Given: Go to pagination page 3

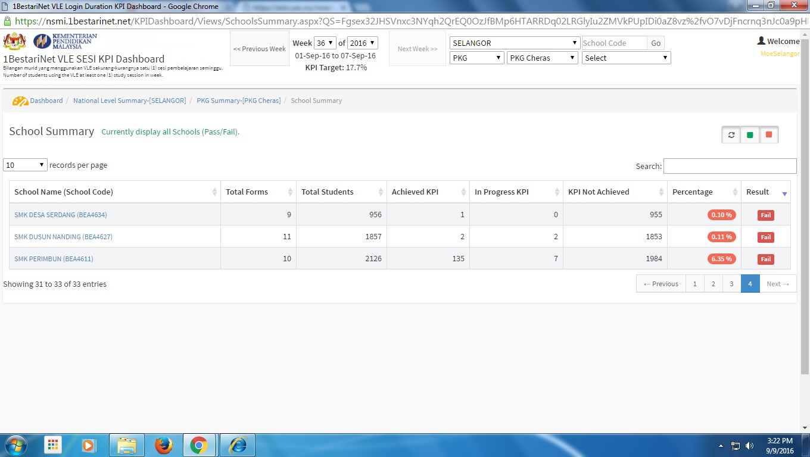Looking at the screenshot, I should tap(731, 284).
